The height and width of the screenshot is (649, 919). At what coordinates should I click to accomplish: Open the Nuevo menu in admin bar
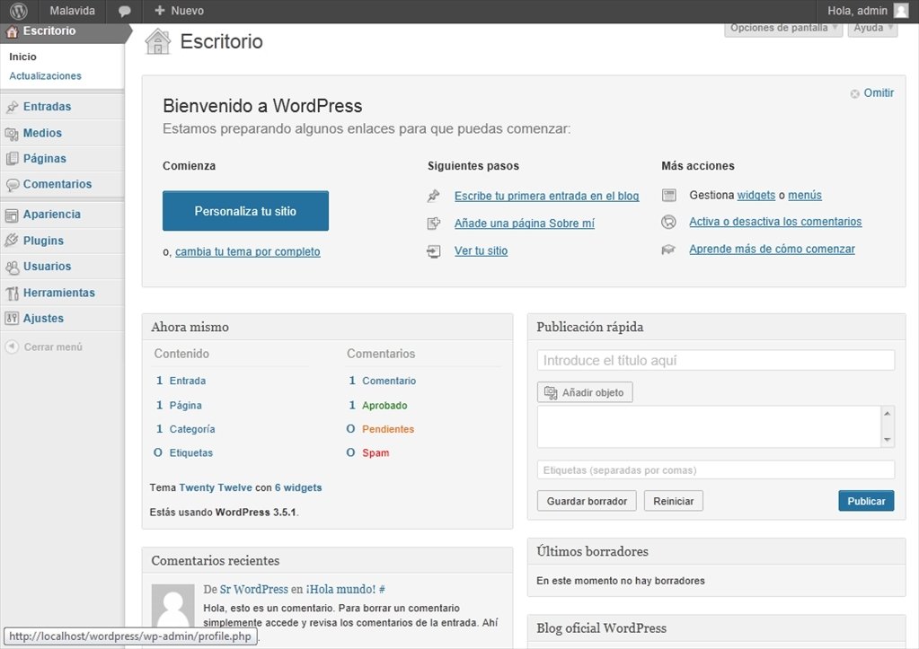180,11
